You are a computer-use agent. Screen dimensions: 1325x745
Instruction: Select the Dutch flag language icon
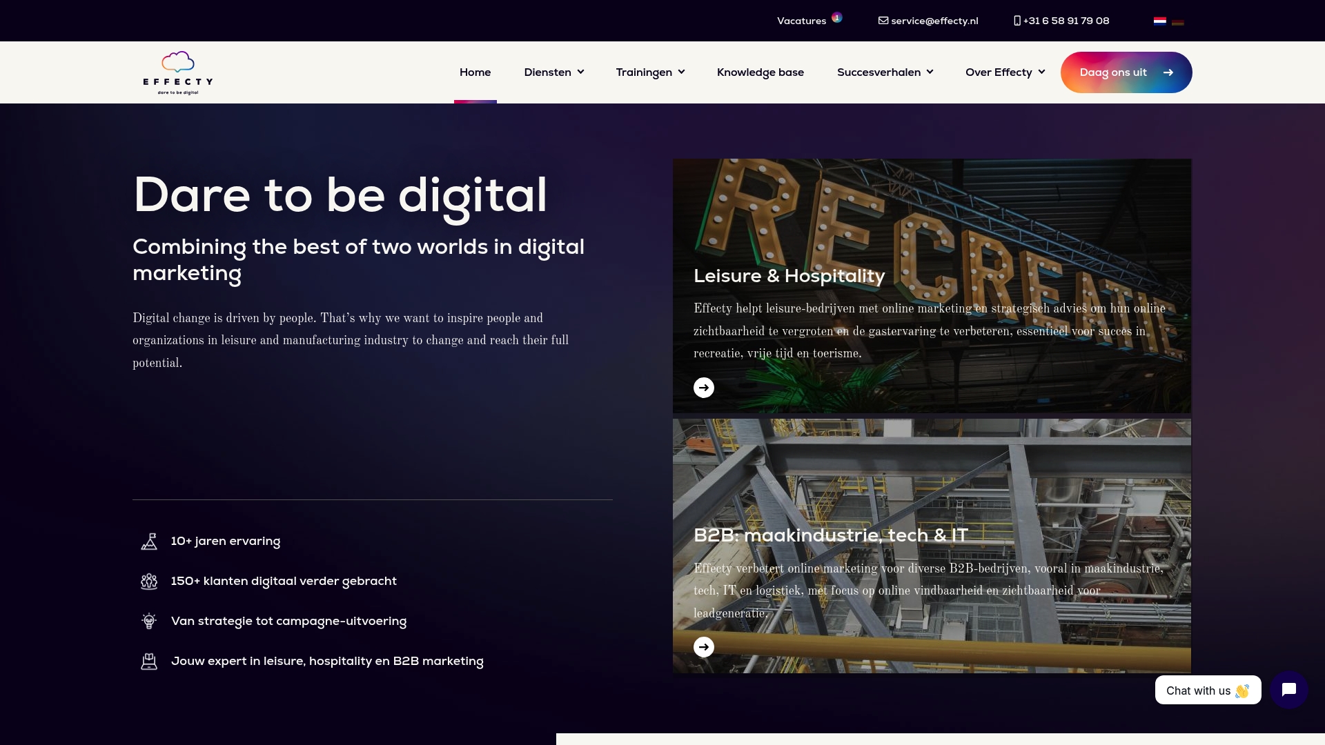[1159, 21]
